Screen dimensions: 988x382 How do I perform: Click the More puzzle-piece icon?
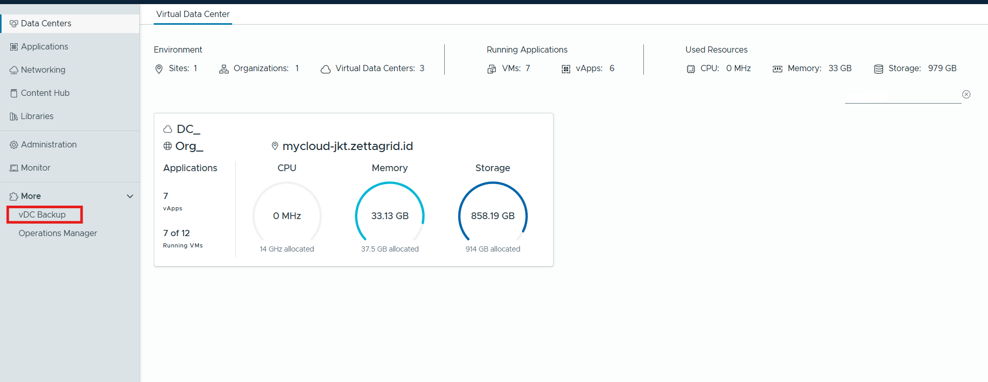pos(14,196)
